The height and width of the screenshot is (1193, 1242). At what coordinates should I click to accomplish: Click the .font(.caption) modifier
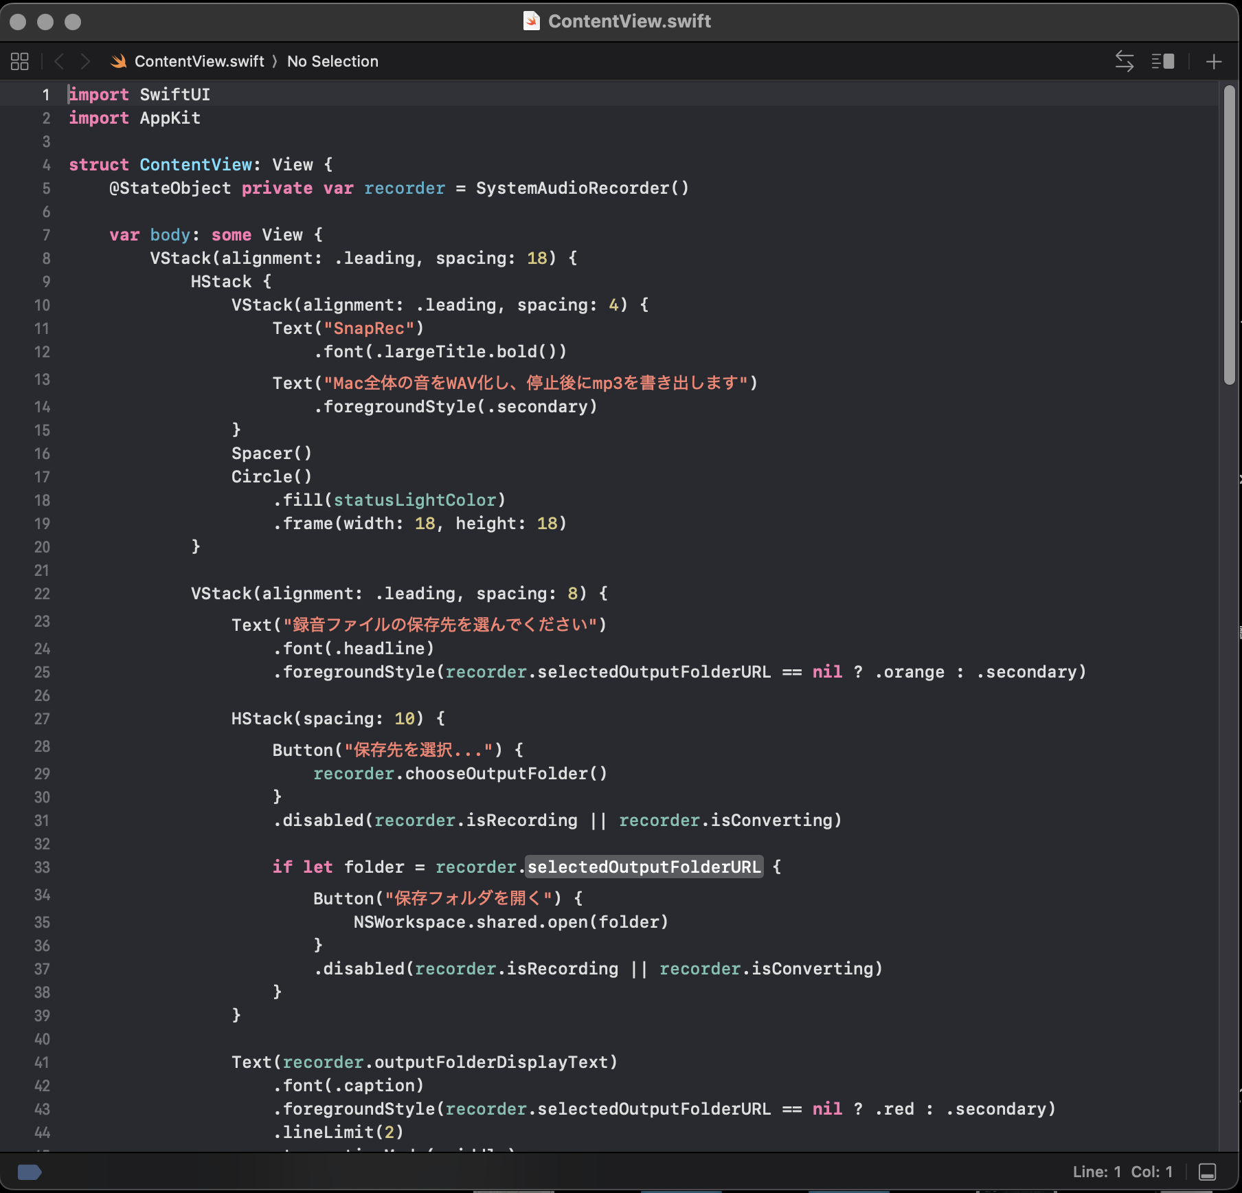click(x=348, y=1086)
